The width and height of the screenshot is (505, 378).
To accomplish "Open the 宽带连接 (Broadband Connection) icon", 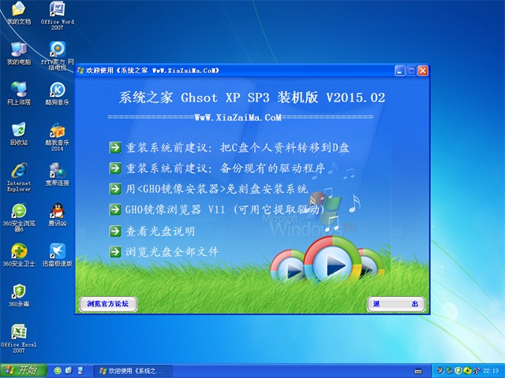I will [57, 171].
